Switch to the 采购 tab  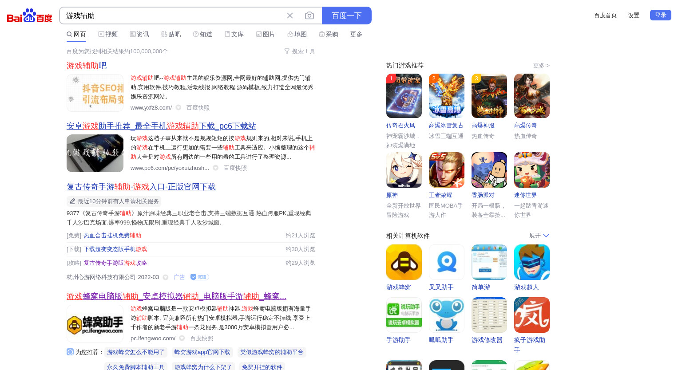point(329,34)
